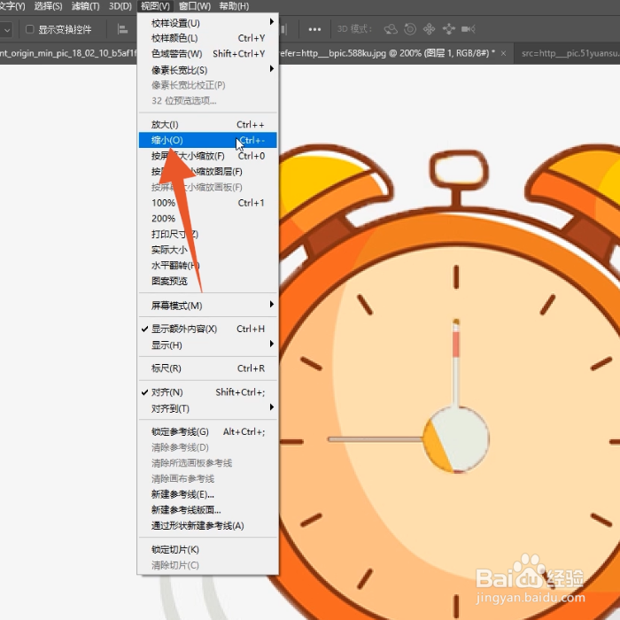Select the 3D slide icon
This screenshot has height=620, width=620.
[x=448, y=29]
